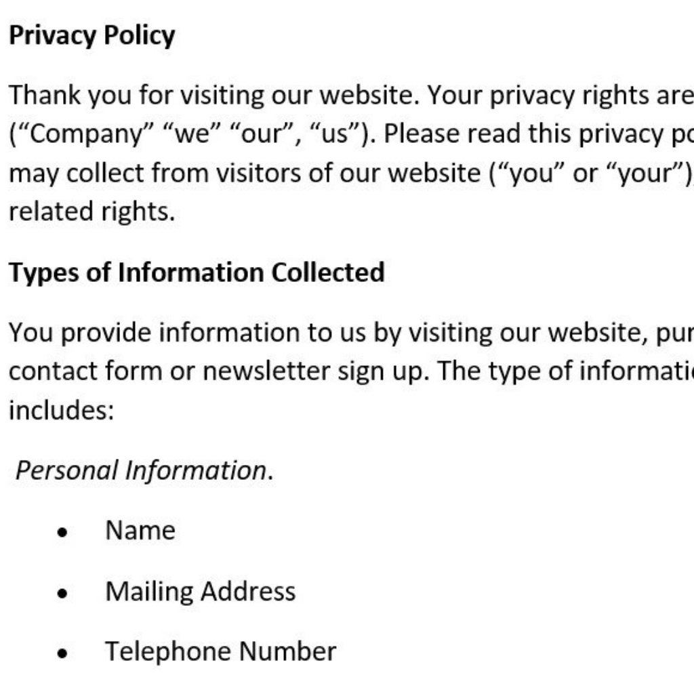Click the "related rights." text
The width and height of the screenshot is (694, 694).
point(91,212)
